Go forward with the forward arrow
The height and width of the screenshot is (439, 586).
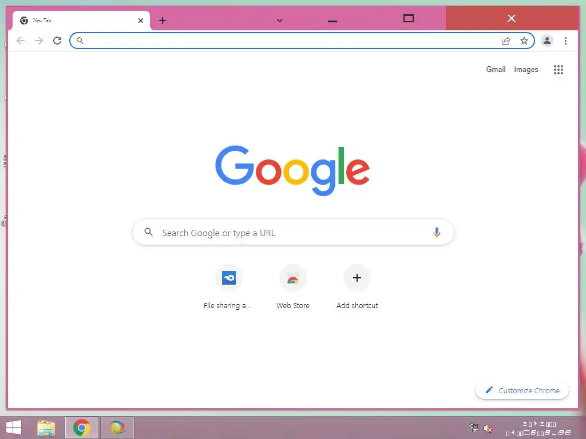(x=39, y=41)
